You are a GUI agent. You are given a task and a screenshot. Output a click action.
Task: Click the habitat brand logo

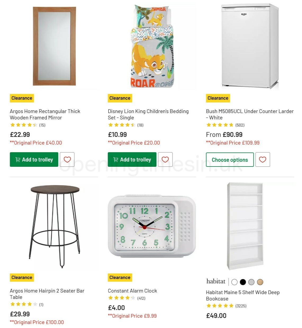tap(215, 281)
